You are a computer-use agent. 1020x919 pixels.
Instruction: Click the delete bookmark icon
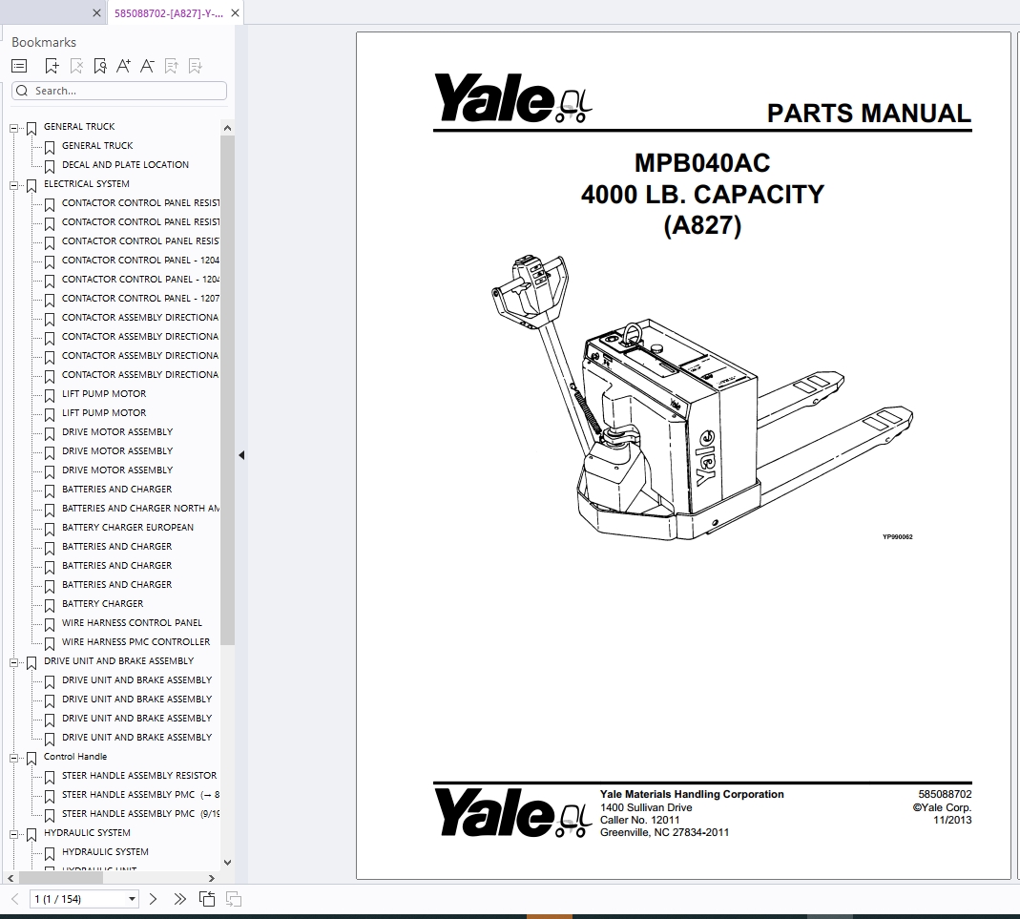pos(76,66)
